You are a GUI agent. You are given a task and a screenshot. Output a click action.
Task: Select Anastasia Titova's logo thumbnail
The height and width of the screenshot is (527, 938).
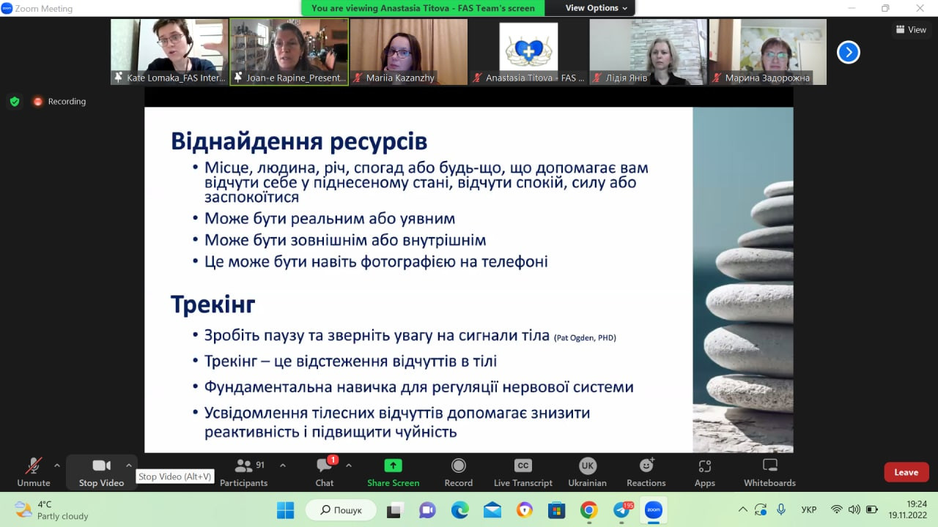pyautogui.click(x=528, y=52)
